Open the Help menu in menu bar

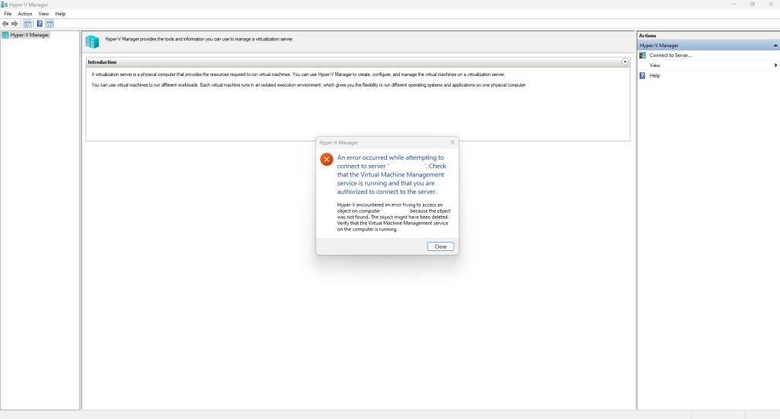click(60, 14)
